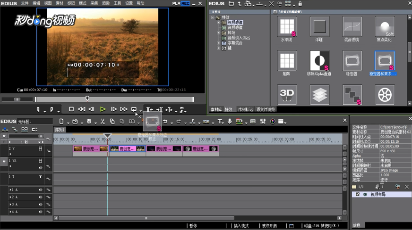
Task: Click the timeline horizontal scrollbar
Action: click(146, 218)
